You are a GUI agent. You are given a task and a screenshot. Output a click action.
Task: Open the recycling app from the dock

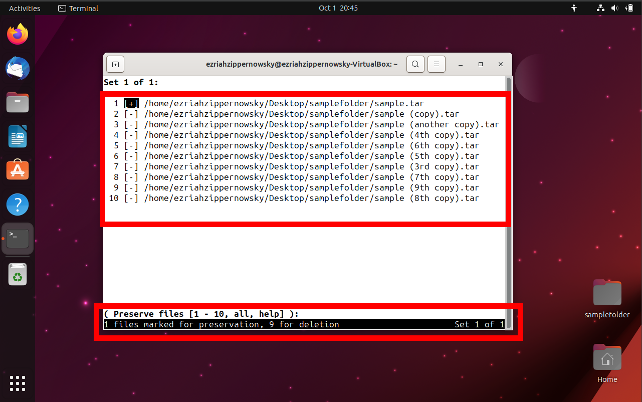coord(17,274)
